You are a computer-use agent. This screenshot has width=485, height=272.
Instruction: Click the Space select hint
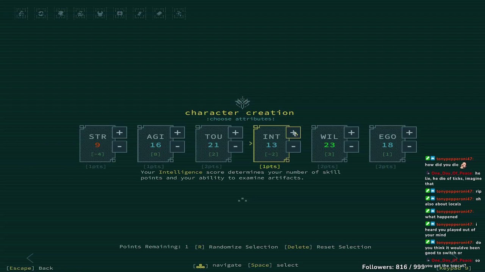coord(273,265)
